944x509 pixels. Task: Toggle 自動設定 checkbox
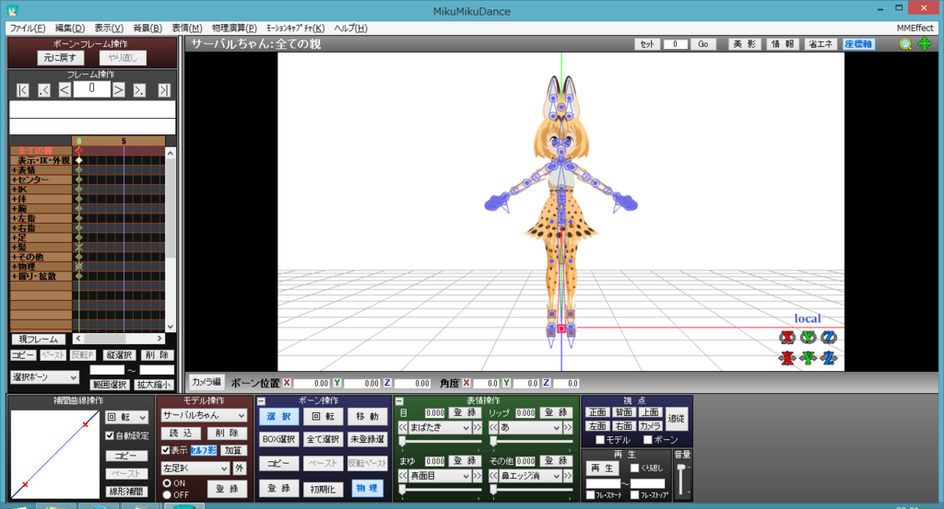(x=110, y=435)
